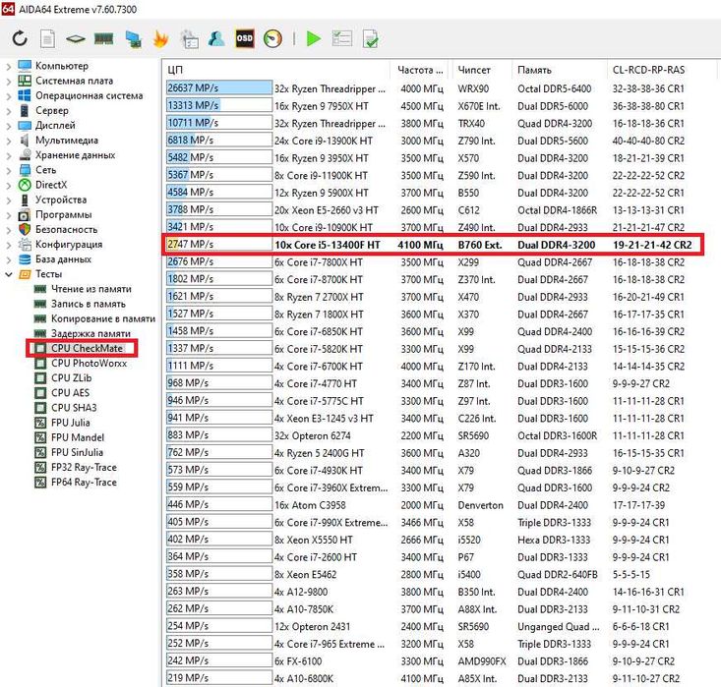The height and width of the screenshot is (687, 721).
Task: Open the Мультимедиа node
Action: tap(67, 141)
